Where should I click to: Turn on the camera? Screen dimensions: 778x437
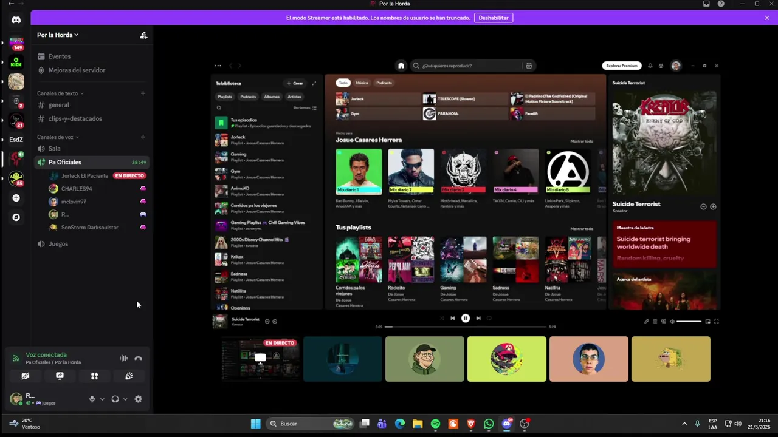tap(26, 376)
